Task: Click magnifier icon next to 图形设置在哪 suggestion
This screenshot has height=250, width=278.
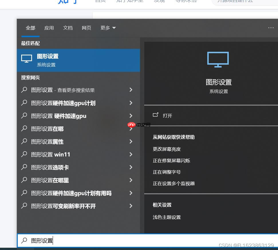Action: 24,129
